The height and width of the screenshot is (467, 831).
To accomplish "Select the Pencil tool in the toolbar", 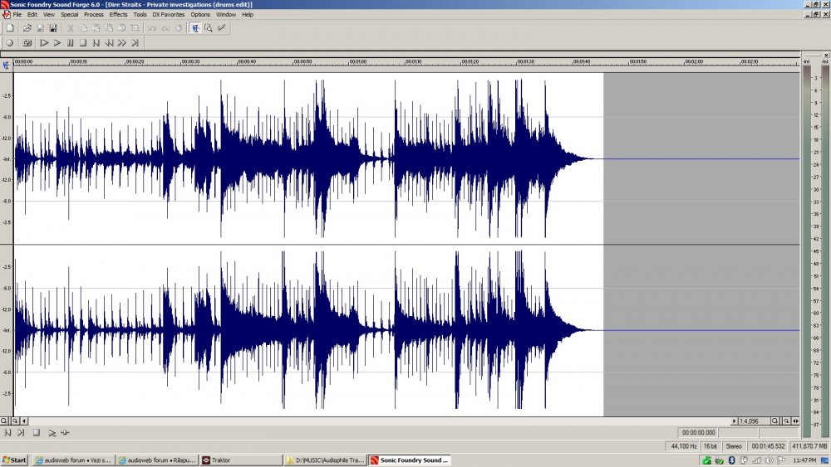I will click(222, 28).
